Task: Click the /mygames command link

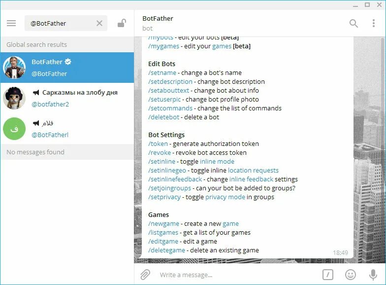Action: click(163, 46)
